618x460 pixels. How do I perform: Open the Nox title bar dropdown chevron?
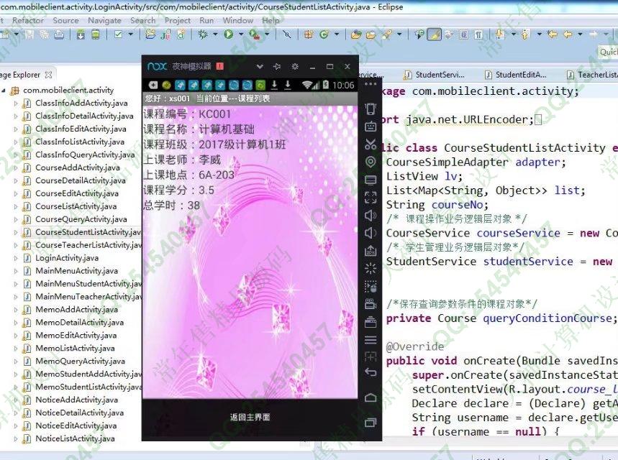coord(260,66)
